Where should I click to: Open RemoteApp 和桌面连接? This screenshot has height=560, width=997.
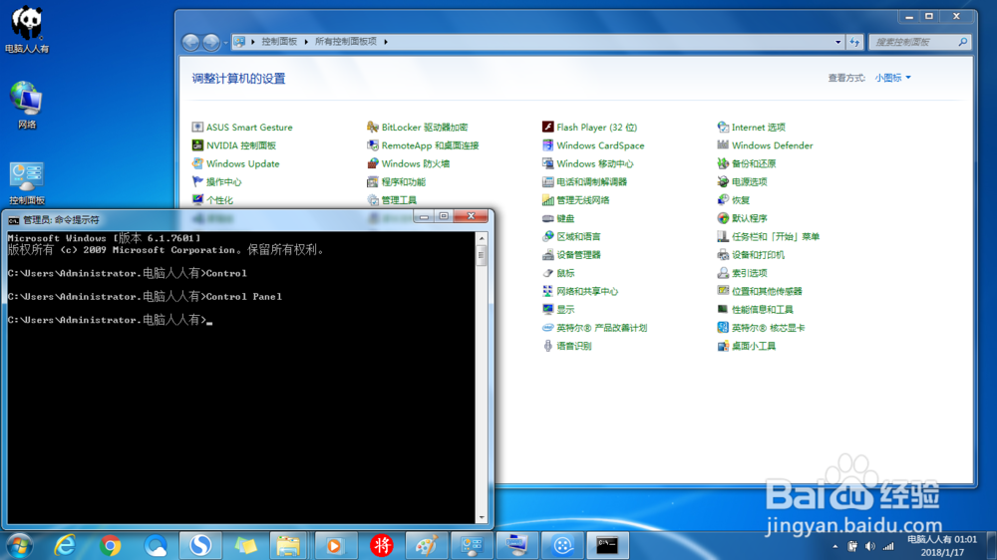[x=423, y=145]
